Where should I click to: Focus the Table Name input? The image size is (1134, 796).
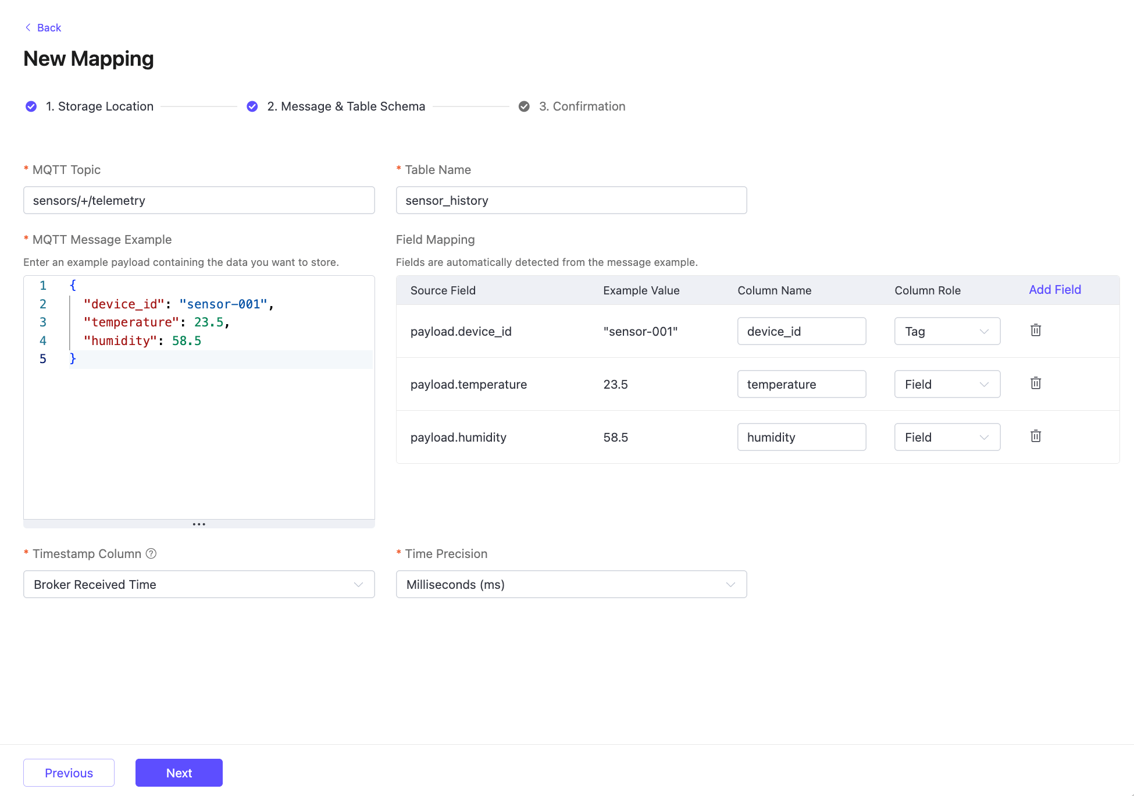click(x=571, y=200)
